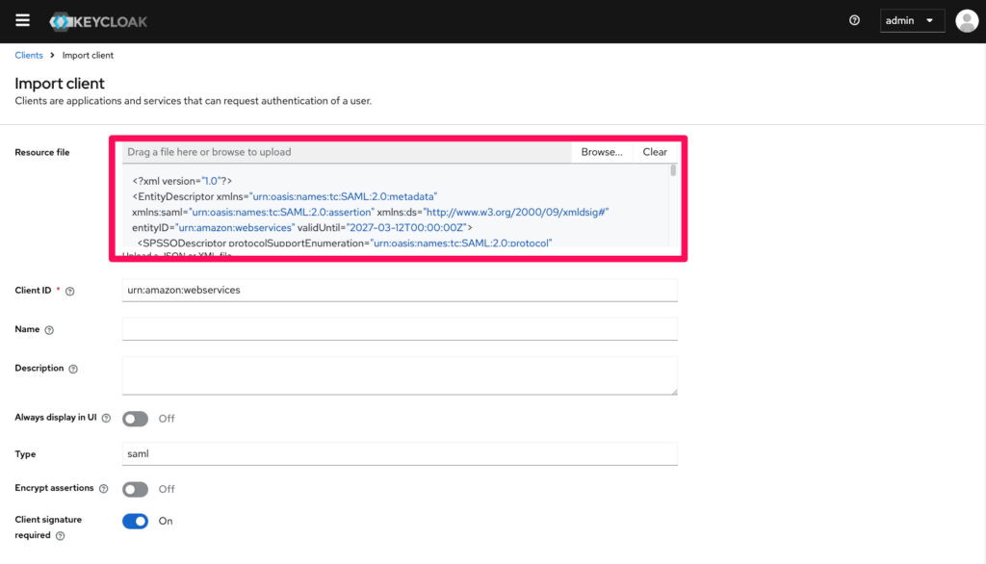Click the Description text area

(400, 375)
